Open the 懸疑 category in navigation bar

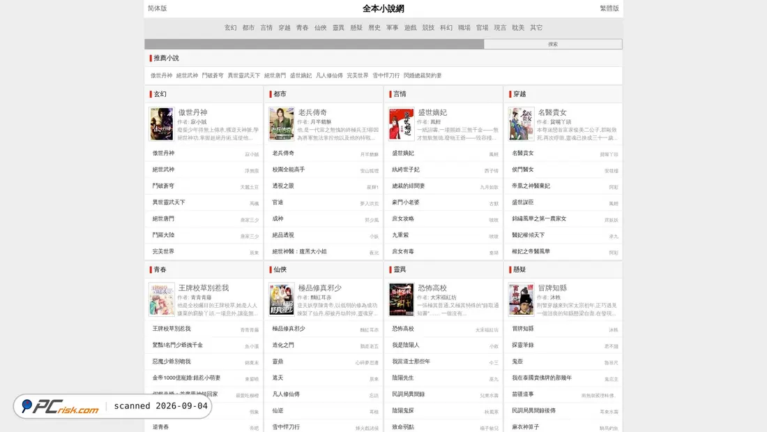(x=356, y=28)
